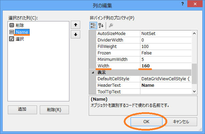Viewport: 205px width, 134px height.
Task: Collapse the 表示 property category
Action: pyautogui.click(x=93, y=72)
